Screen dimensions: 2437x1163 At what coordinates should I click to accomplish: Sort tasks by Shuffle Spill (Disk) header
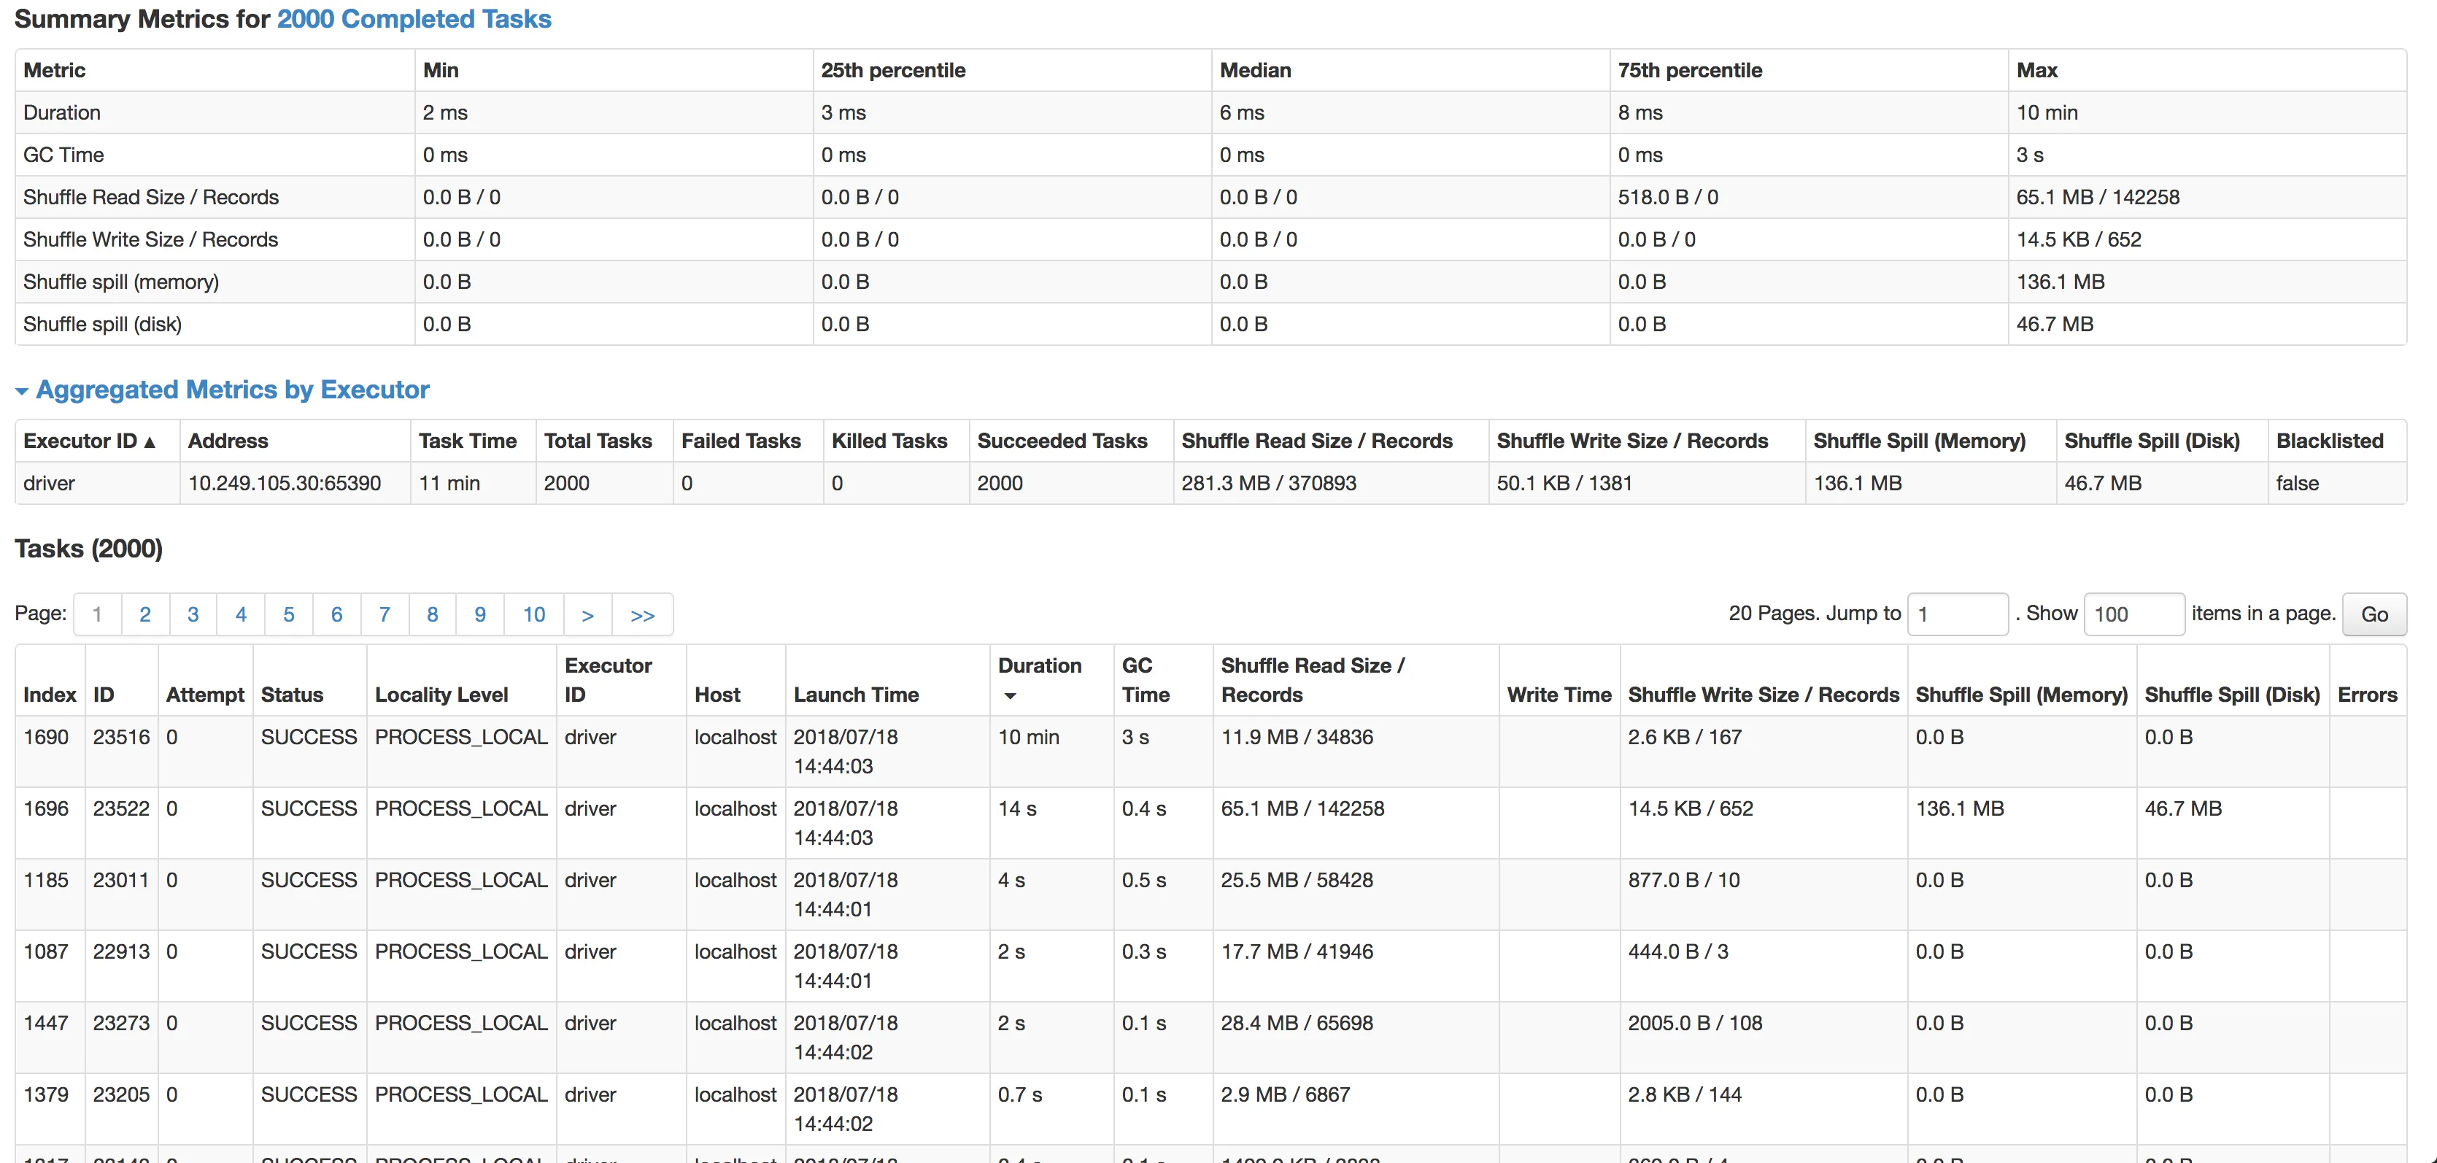pos(2231,695)
